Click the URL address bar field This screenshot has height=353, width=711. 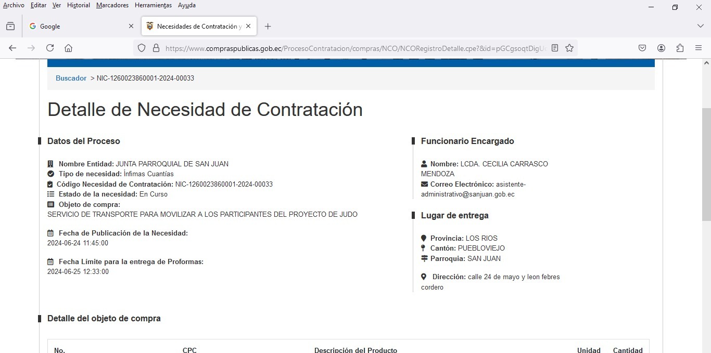click(x=354, y=48)
